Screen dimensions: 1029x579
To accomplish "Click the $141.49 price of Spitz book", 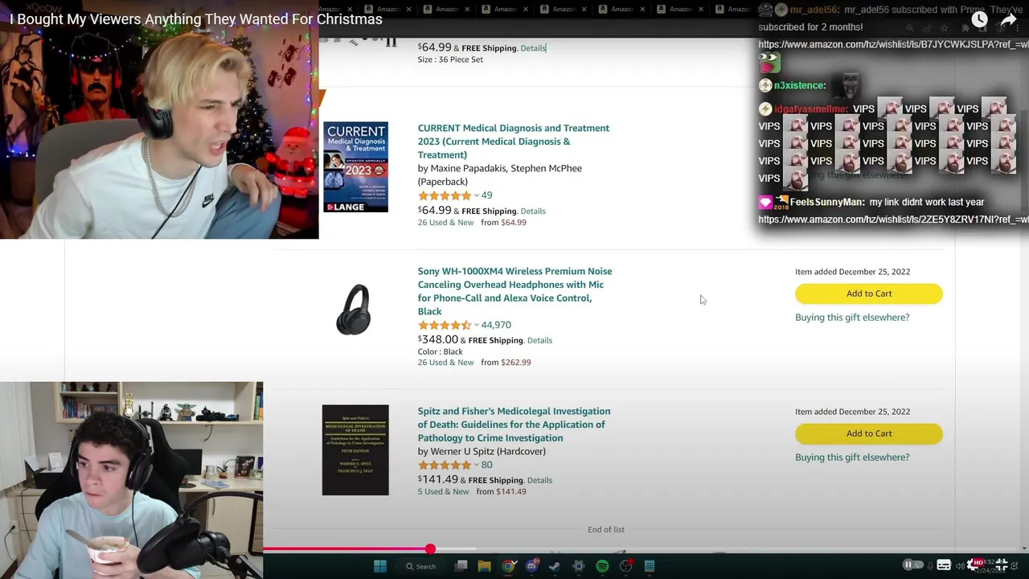I will click(437, 479).
